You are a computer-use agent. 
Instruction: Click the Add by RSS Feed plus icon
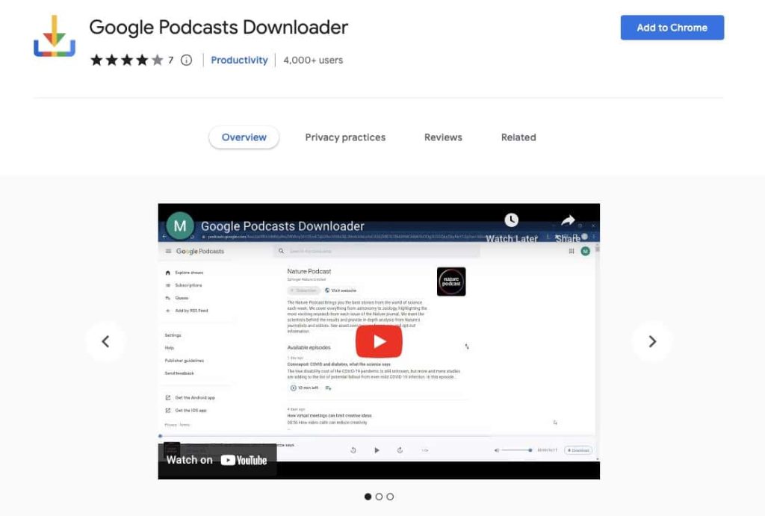pyautogui.click(x=167, y=309)
